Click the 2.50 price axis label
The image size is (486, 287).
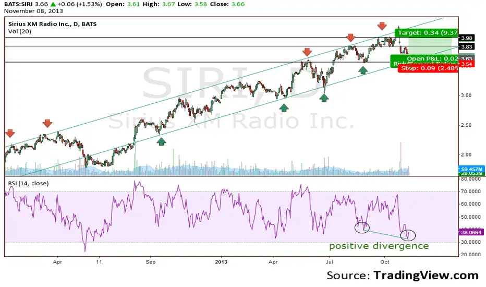coord(466,125)
